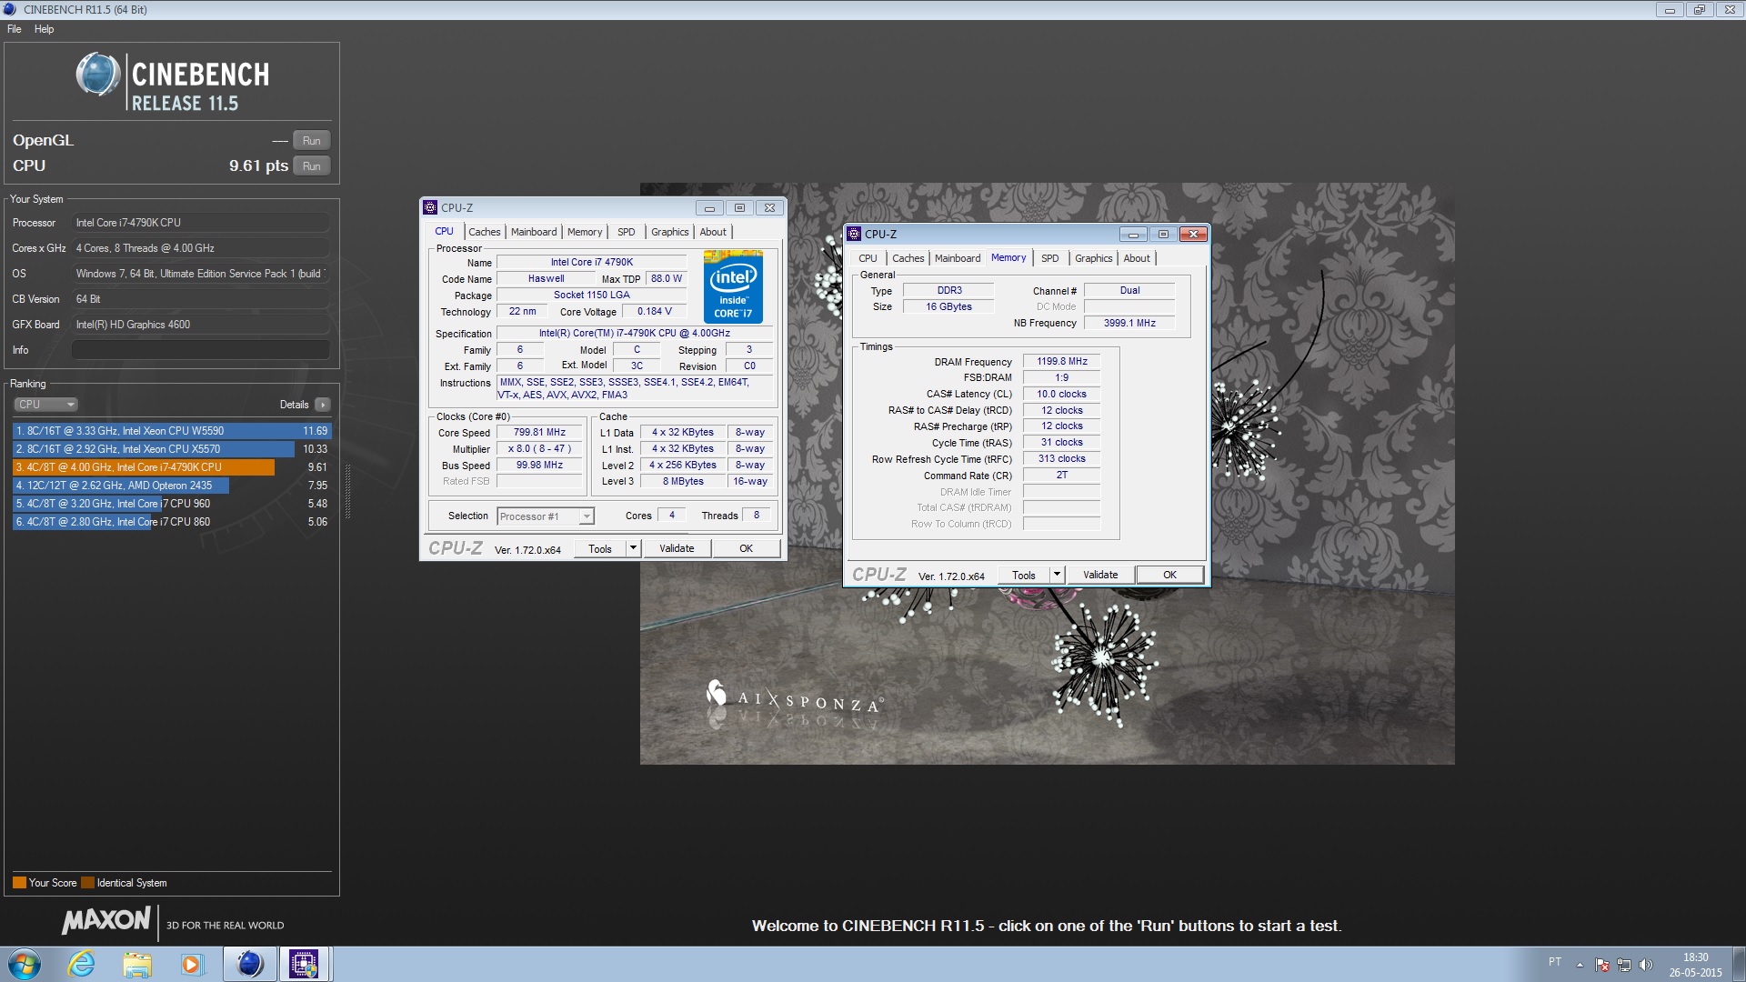Click Core Speed value 799.81 MHz
Screen dimensions: 1746x982
pyautogui.click(x=539, y=433)
